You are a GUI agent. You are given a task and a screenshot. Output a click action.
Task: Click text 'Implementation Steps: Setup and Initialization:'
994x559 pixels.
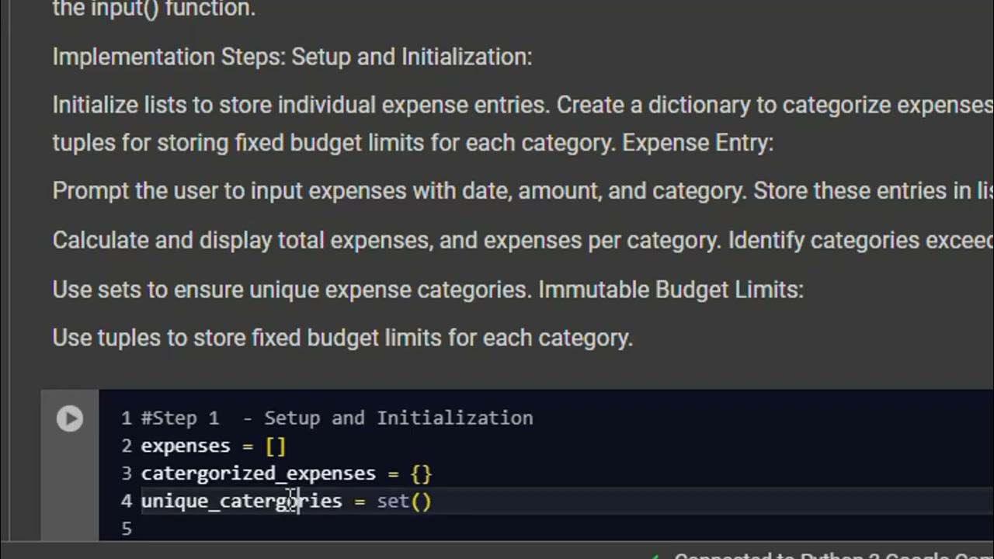coord(292,57)
